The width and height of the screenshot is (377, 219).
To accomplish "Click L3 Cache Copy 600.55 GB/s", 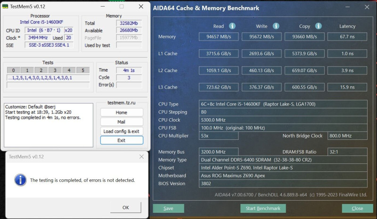I will click(304, 87).
